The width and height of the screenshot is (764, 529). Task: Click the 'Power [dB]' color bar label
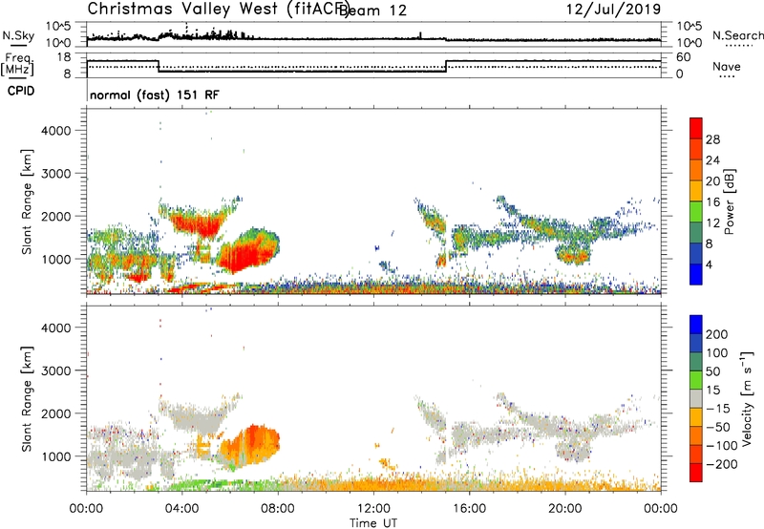pos(729,201)
